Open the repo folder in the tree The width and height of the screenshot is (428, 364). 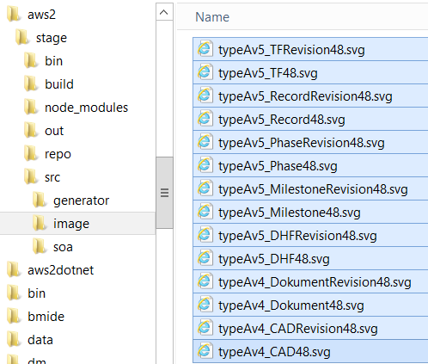tap(58, 154)
